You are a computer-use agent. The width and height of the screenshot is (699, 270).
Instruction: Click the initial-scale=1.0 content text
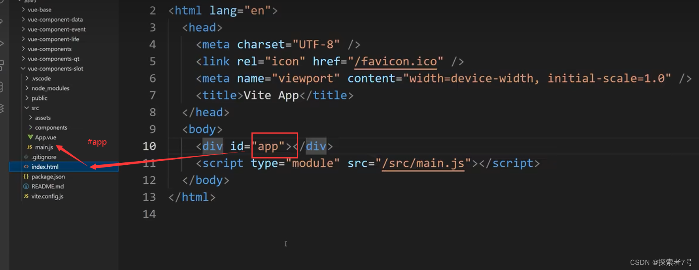[x=606, y=78]
